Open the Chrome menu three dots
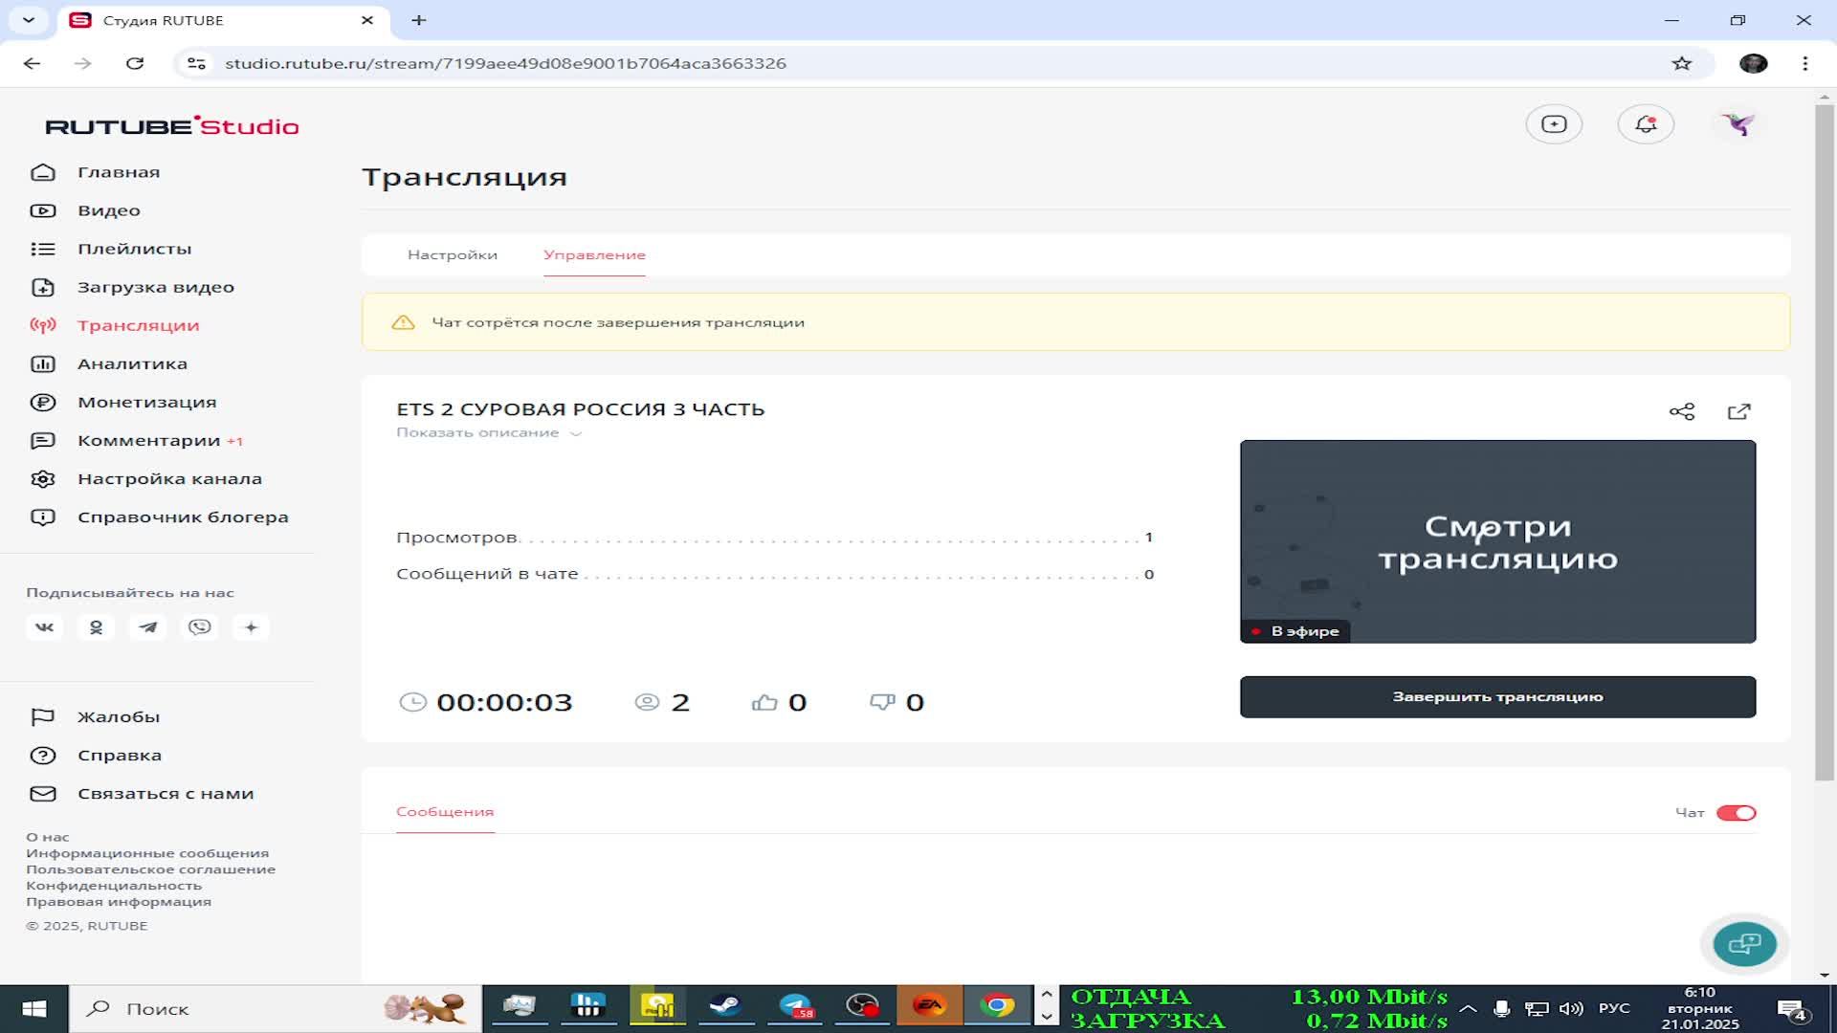 (1805, 63)
